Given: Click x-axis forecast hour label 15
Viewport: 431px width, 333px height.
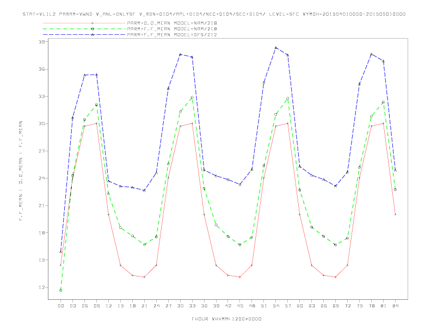Looking at the screenshot, I should tap(120, 306).
